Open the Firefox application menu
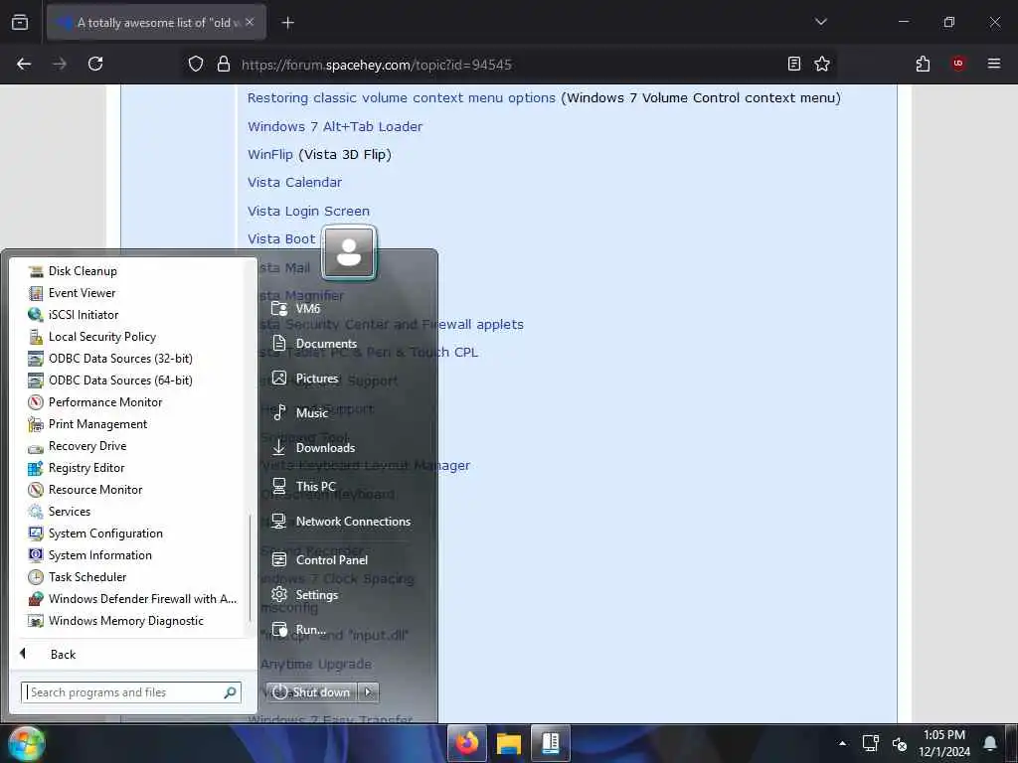Image resolution: width=1018 pixels, height=763 pixels. tap(994, 64)
